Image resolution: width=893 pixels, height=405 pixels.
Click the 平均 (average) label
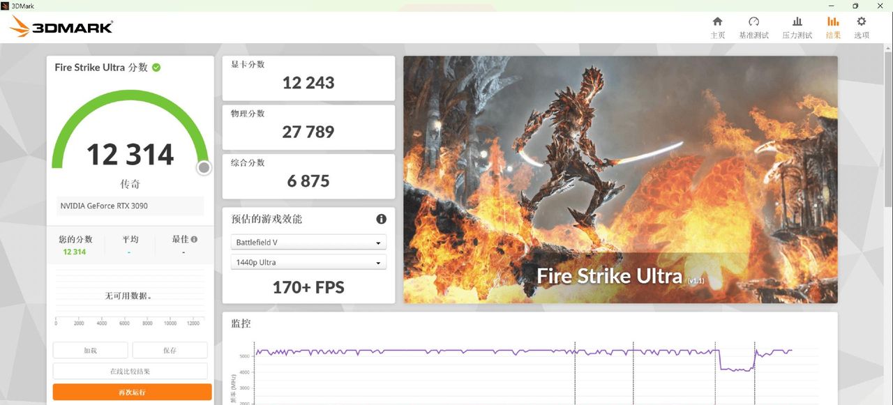tap(130, 239)
